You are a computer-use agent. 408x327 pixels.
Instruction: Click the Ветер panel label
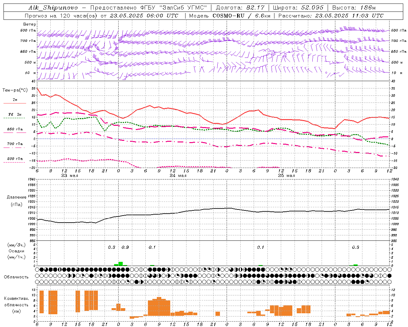(x=30, y=24)
